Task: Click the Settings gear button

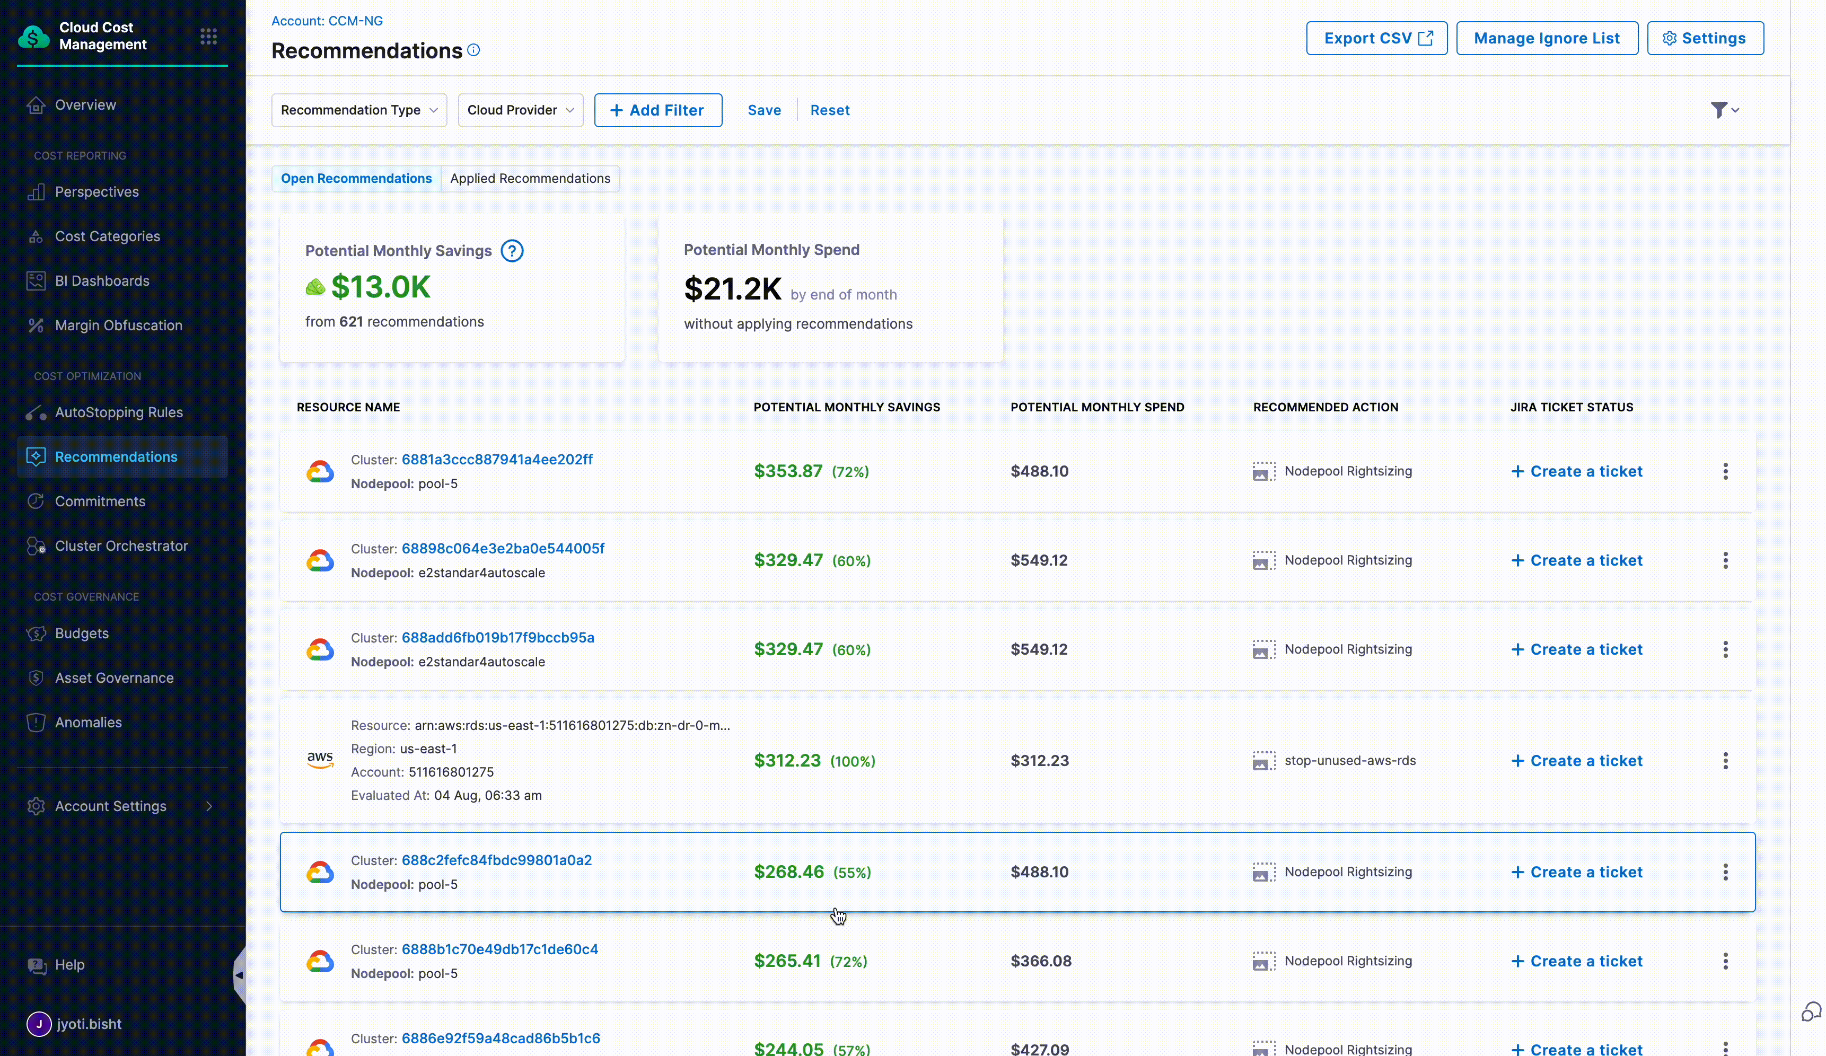Action: [1705, 38]
